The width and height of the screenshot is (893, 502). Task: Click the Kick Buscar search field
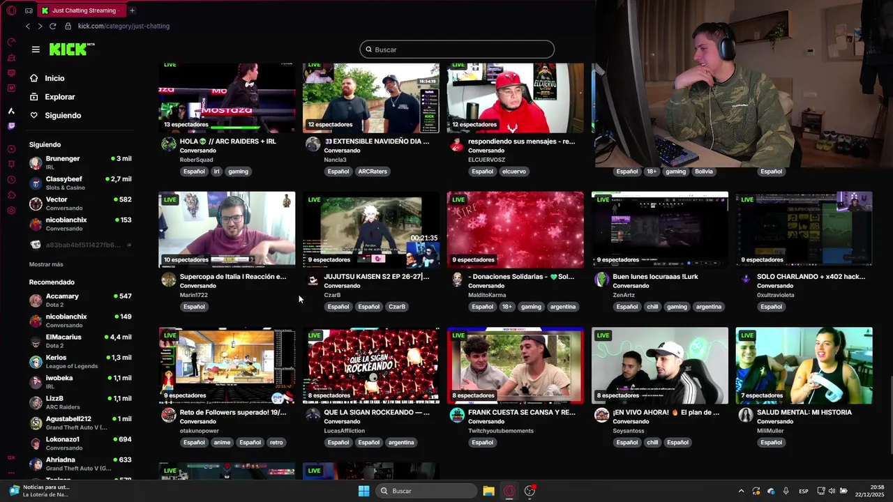(x=457, y=50)
